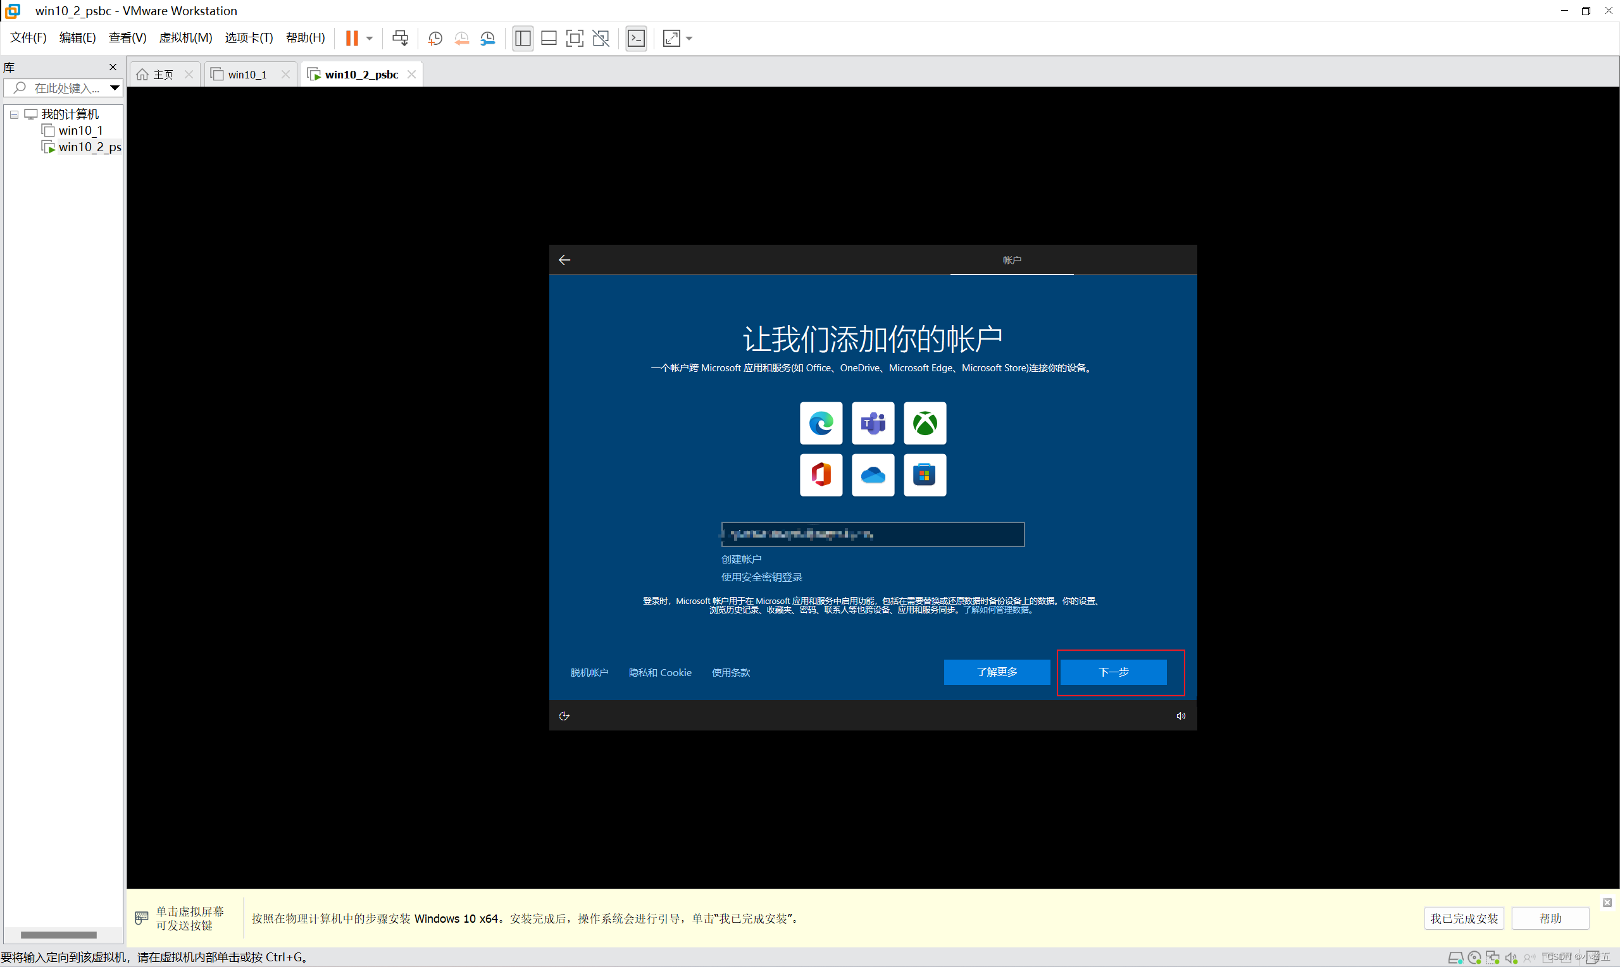
Task: Click the email input field in setup
Action: 872,534
